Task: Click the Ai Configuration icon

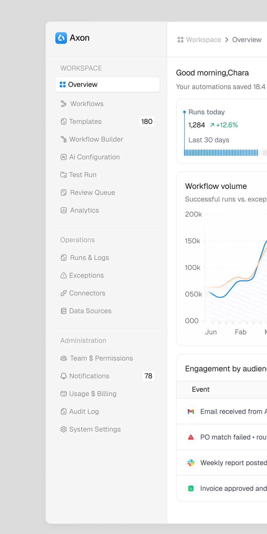Action: (63, 157)
